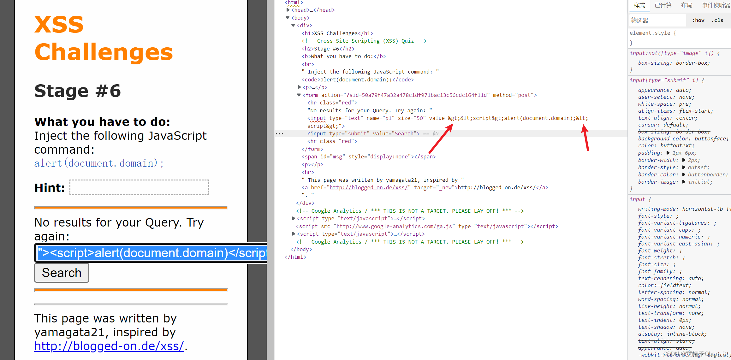Click the XSS Challenges page heading
731x360 pixels.
click(104, 38)
